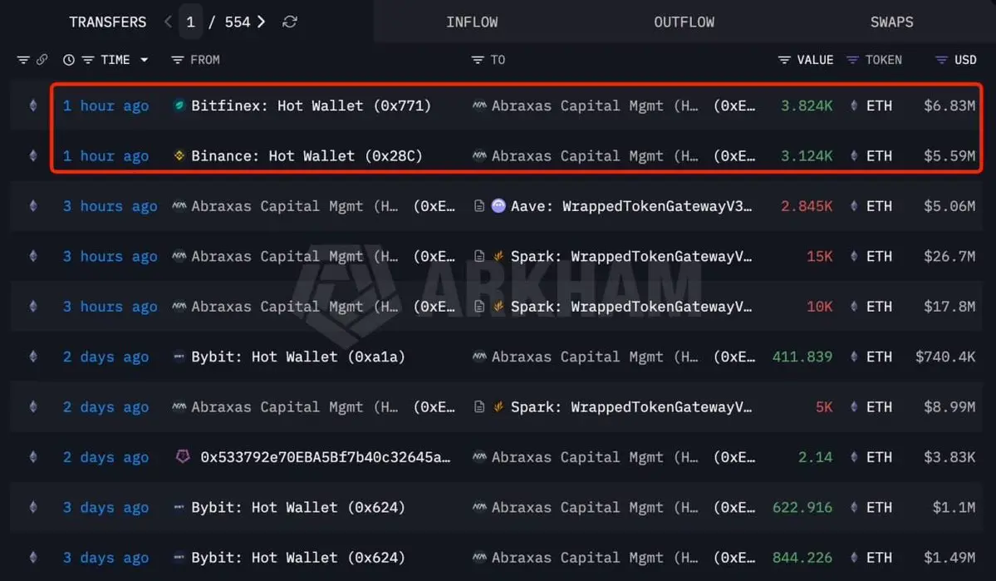Click the link icon in table header

coord(42,60)
